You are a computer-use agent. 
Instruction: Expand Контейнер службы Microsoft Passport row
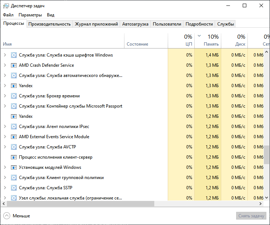[x=5, y=106]
